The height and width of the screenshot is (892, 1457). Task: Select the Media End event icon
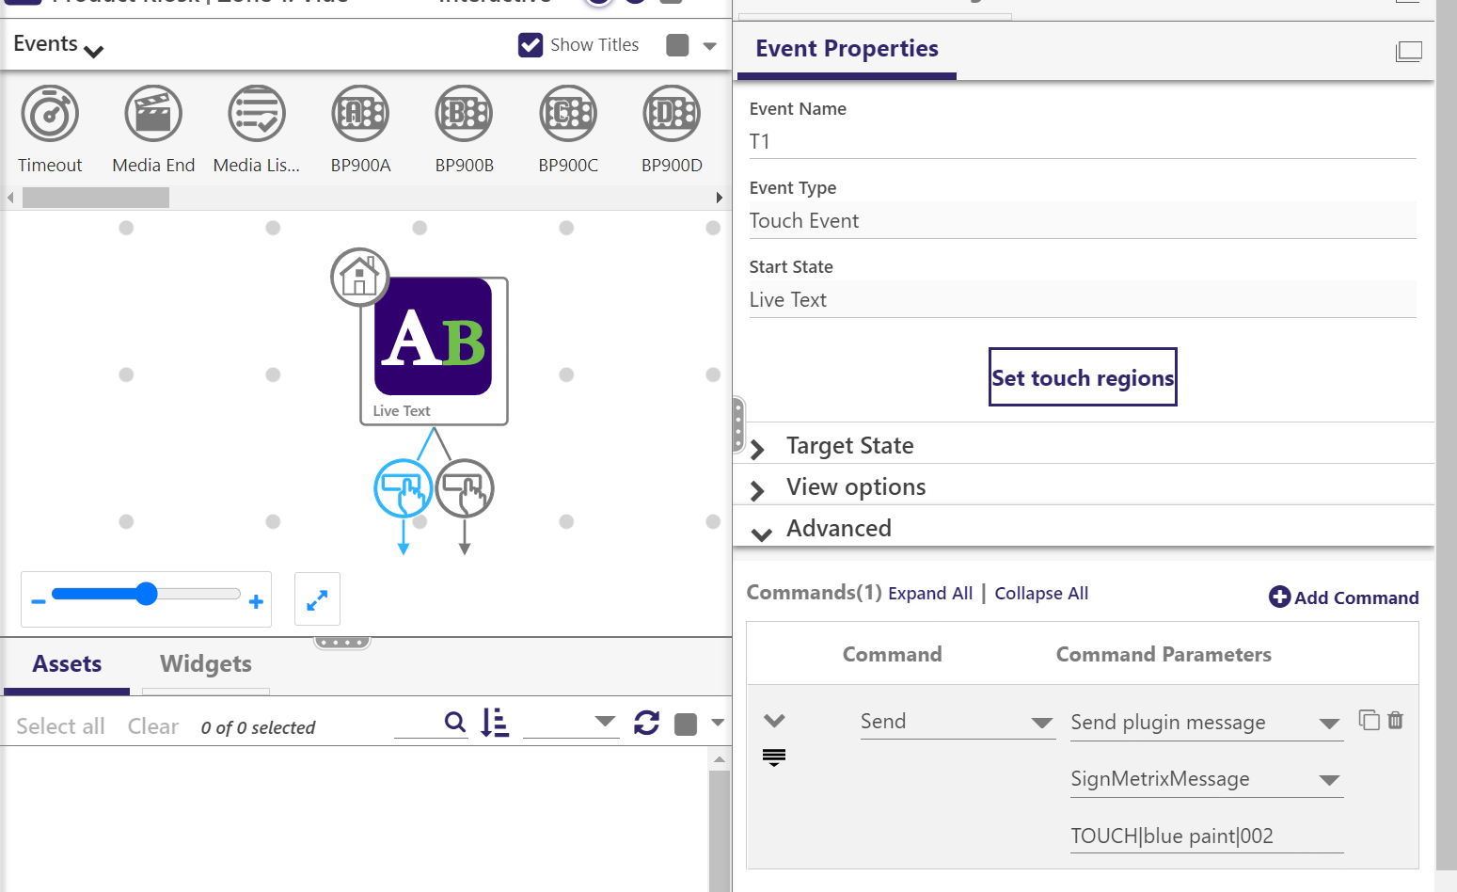click(x=153, y=114)
